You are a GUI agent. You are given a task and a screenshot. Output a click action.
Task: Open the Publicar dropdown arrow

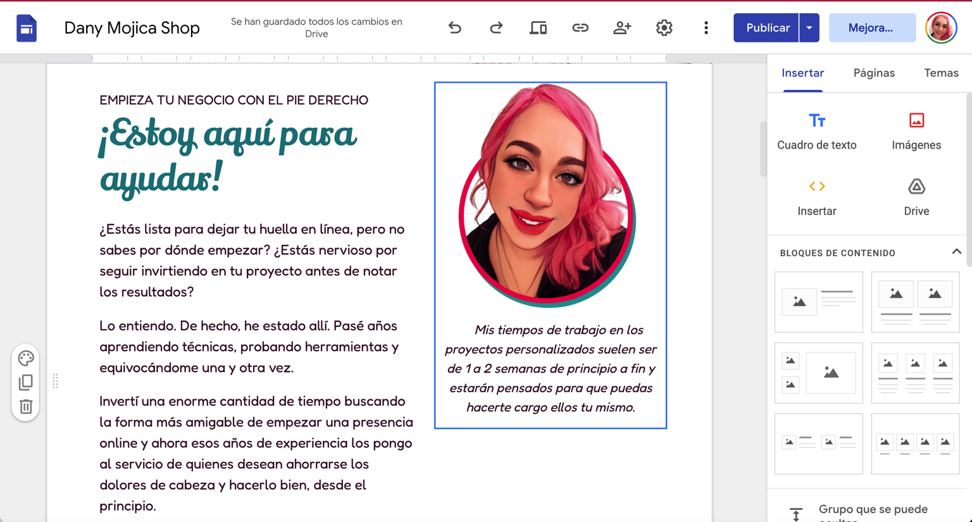(809, 28)
